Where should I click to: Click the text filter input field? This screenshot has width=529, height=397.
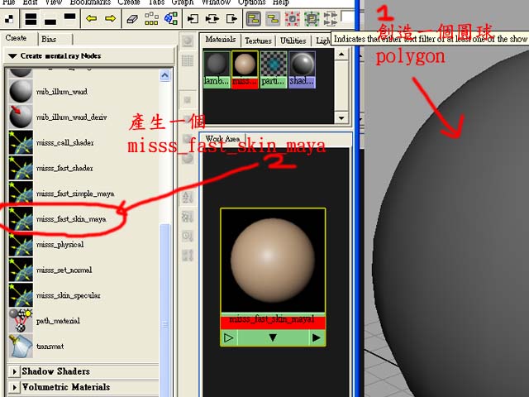point(347,17)
